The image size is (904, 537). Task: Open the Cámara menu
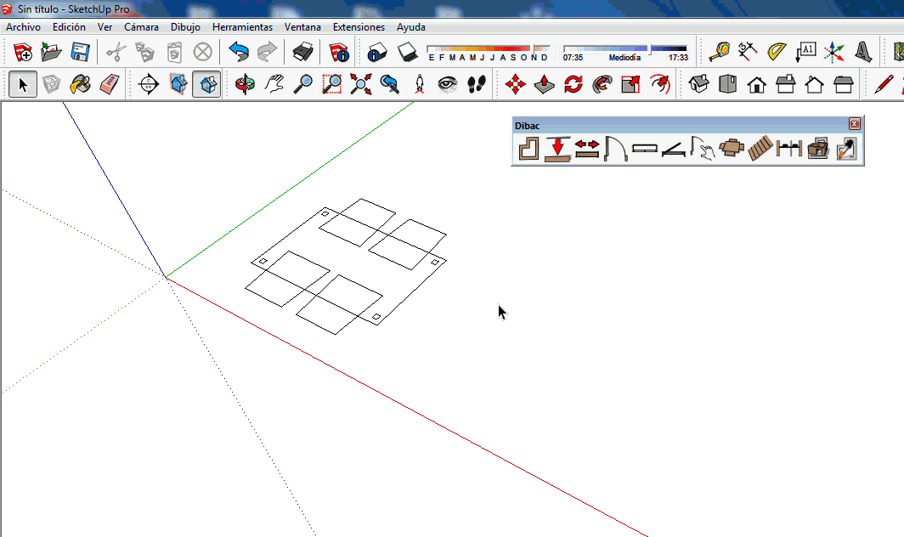141,27
